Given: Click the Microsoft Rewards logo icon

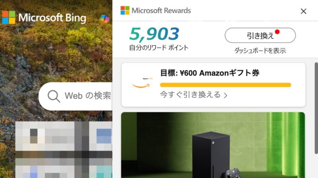Looking at the screenshot, I should [x=125, y=10].
